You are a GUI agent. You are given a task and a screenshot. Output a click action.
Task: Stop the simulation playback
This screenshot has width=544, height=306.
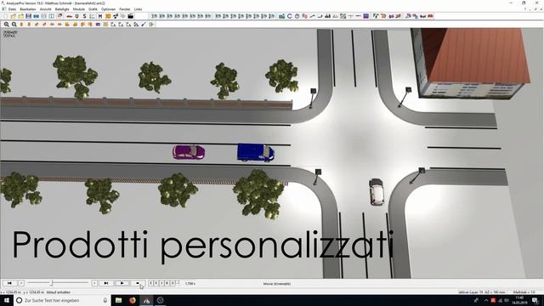138,283
